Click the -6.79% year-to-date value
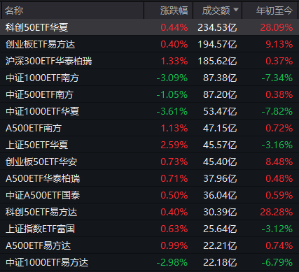Viewport: 299px width, 272px height. point(277,262)
